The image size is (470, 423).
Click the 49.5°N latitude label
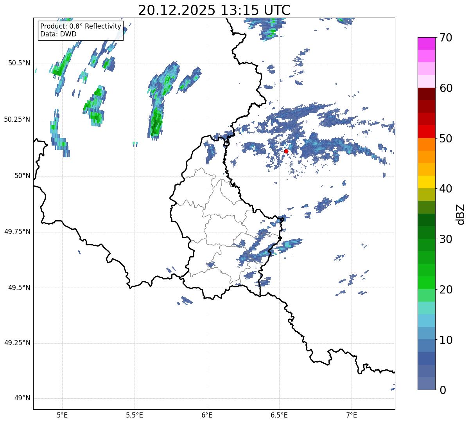[x=19, y=288]
